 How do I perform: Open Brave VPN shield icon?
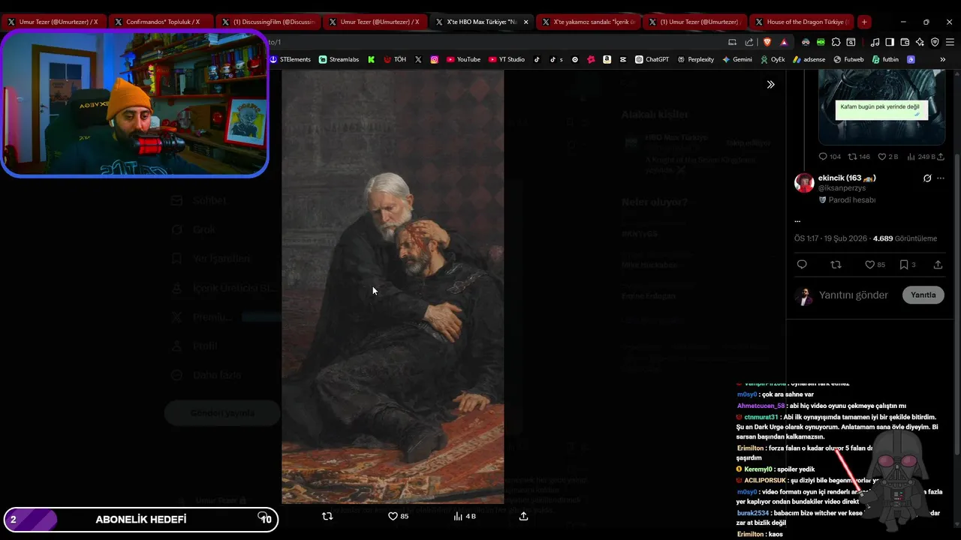935,42
